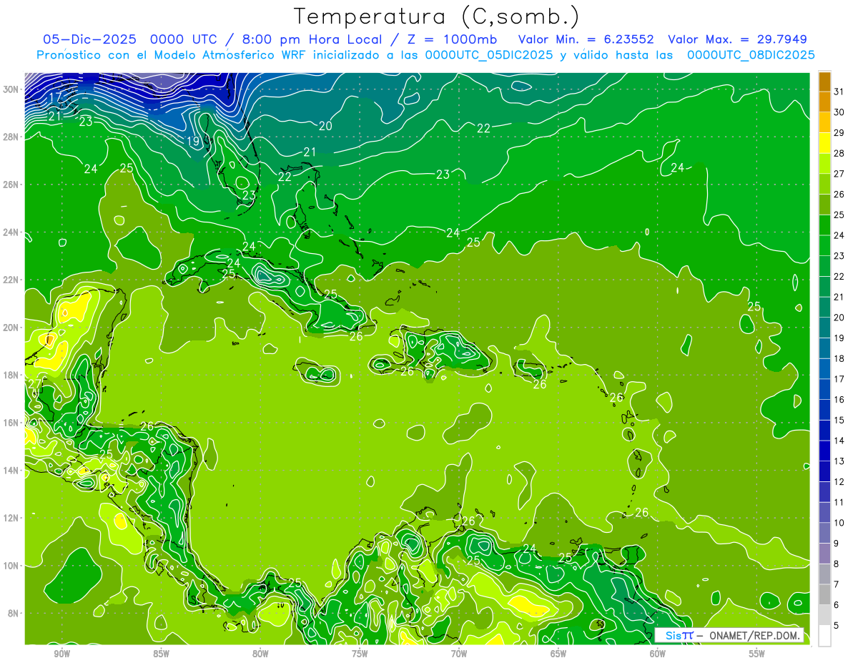Click the yellow colorbar segment between 28 and 29
The height and width of the screenshot is (663, 858).
click(x=824, y=143)
